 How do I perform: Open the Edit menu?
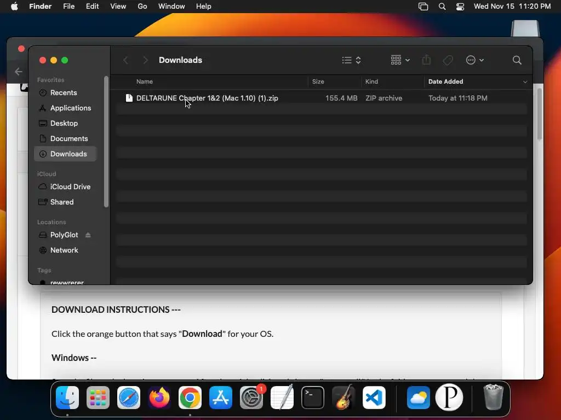point(92,7)
